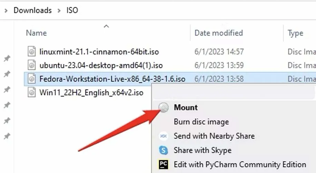Choose Share with Skype entry
This screenshot has height=173, width=316.
pyautogui.click(x=202, y=150)
